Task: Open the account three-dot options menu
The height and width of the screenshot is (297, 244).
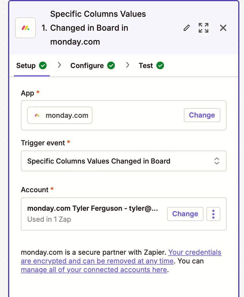Action: [213, 214]
